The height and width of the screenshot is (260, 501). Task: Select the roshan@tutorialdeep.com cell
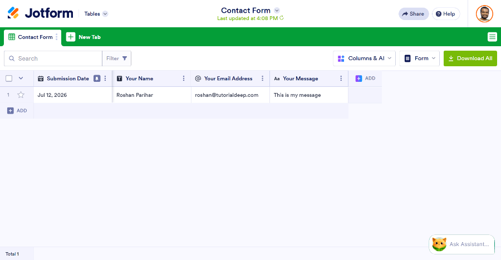tap(230, 95)
